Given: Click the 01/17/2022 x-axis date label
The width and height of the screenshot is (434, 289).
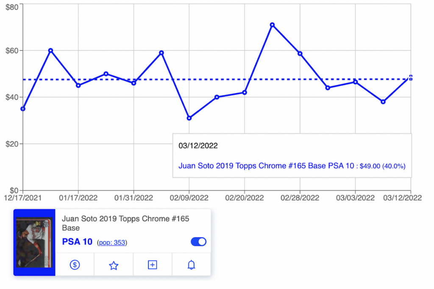Looking at the screenshot, I should tap(78, 198).
